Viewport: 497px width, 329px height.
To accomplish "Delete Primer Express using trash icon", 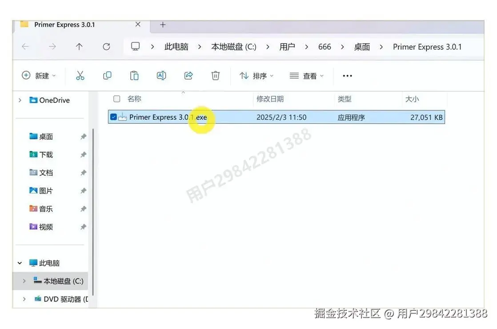I will click(x=216, y=75).
